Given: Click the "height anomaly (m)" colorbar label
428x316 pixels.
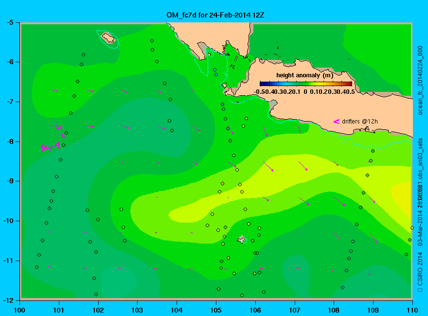Looking at the screenshot, I should [305, 75].
